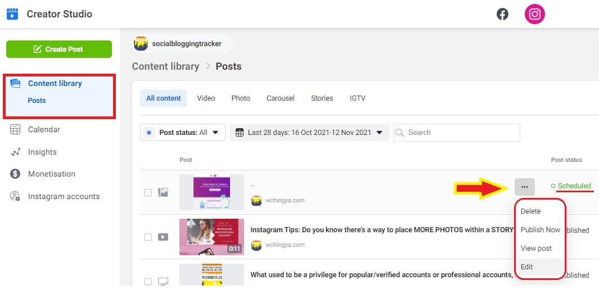Select the Instagram icon in header
The height and width of the screenshot is (298, 599).
[x=535, y=14]
